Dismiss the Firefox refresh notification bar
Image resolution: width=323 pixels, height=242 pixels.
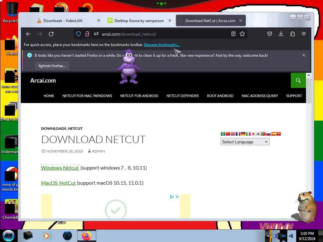tap(304, 55)
